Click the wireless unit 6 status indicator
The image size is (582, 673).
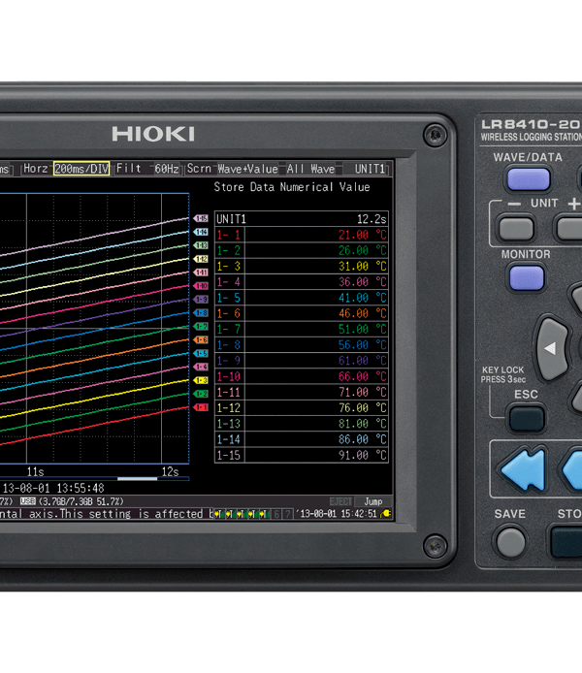(x=277, y=514)
